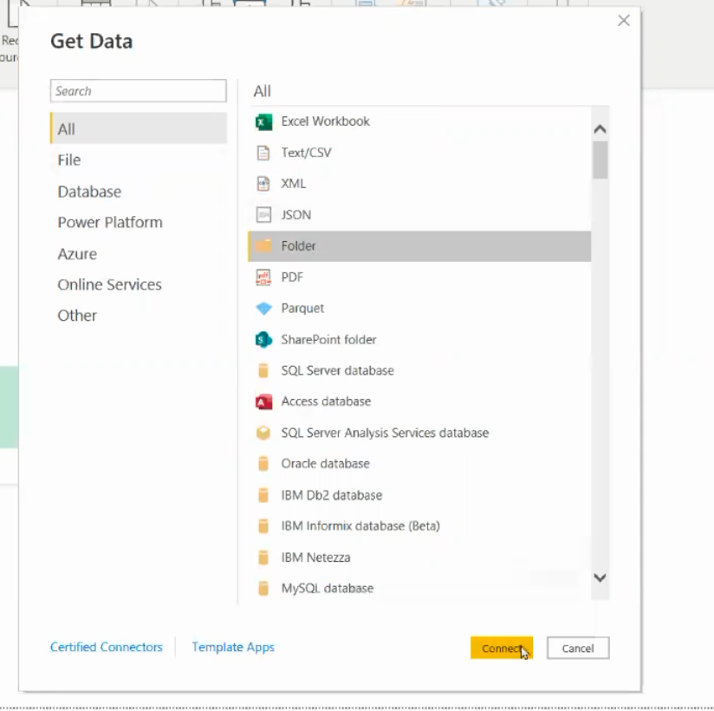Click the Text/CSV file icon
Screen dimensions: 714x711
pos(263,153)
